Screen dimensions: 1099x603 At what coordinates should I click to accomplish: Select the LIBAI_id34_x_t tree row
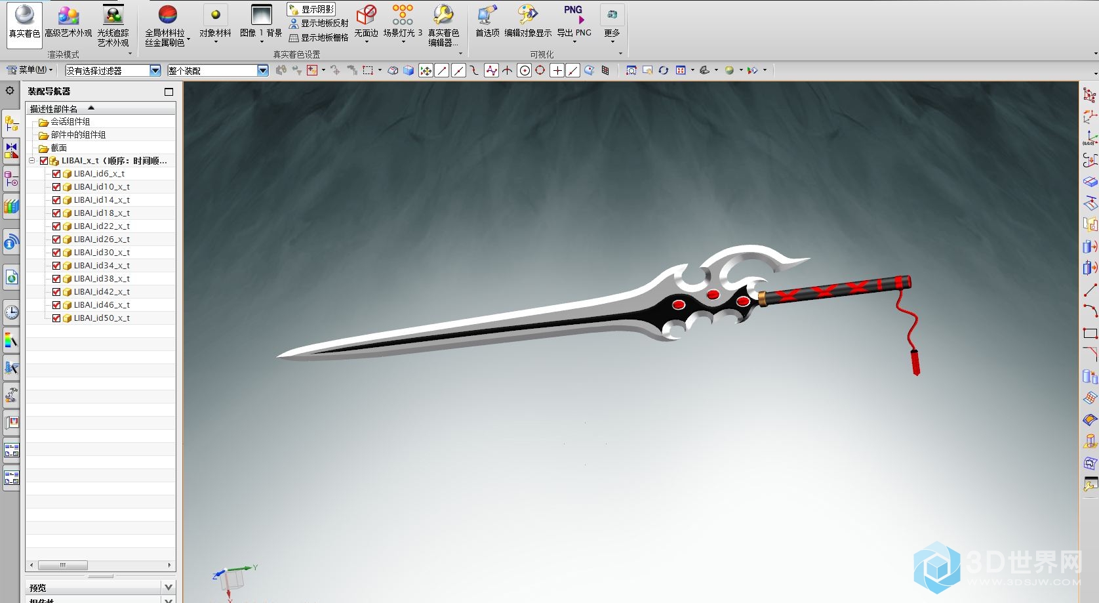click(101, 266)
